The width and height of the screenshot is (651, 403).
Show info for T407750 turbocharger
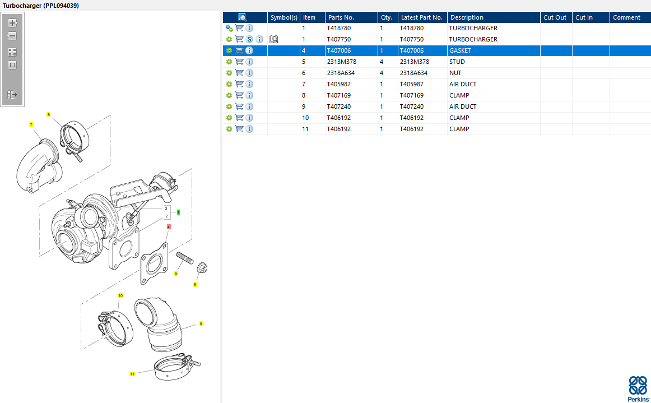[259, 39]
